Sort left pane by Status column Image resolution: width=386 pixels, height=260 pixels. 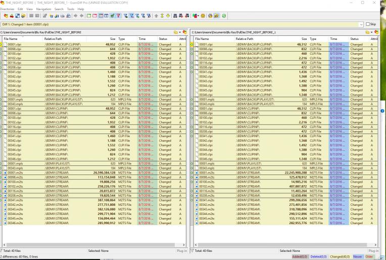167,39
